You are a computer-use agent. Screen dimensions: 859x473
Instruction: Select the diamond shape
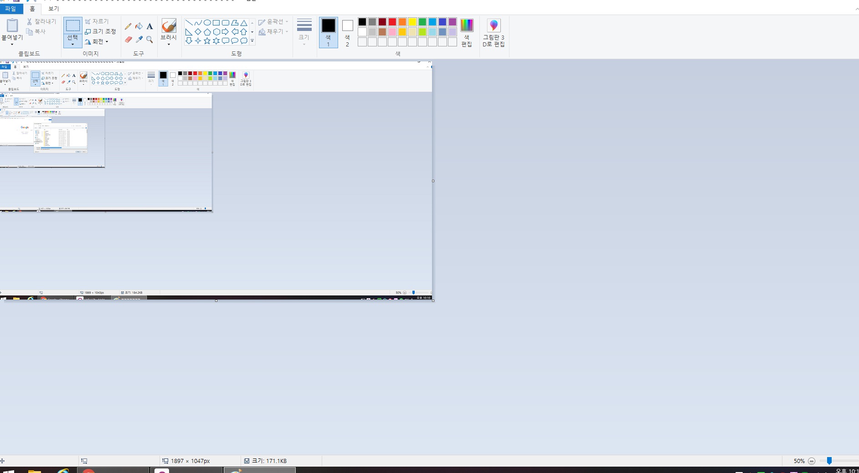pos(198,32)
